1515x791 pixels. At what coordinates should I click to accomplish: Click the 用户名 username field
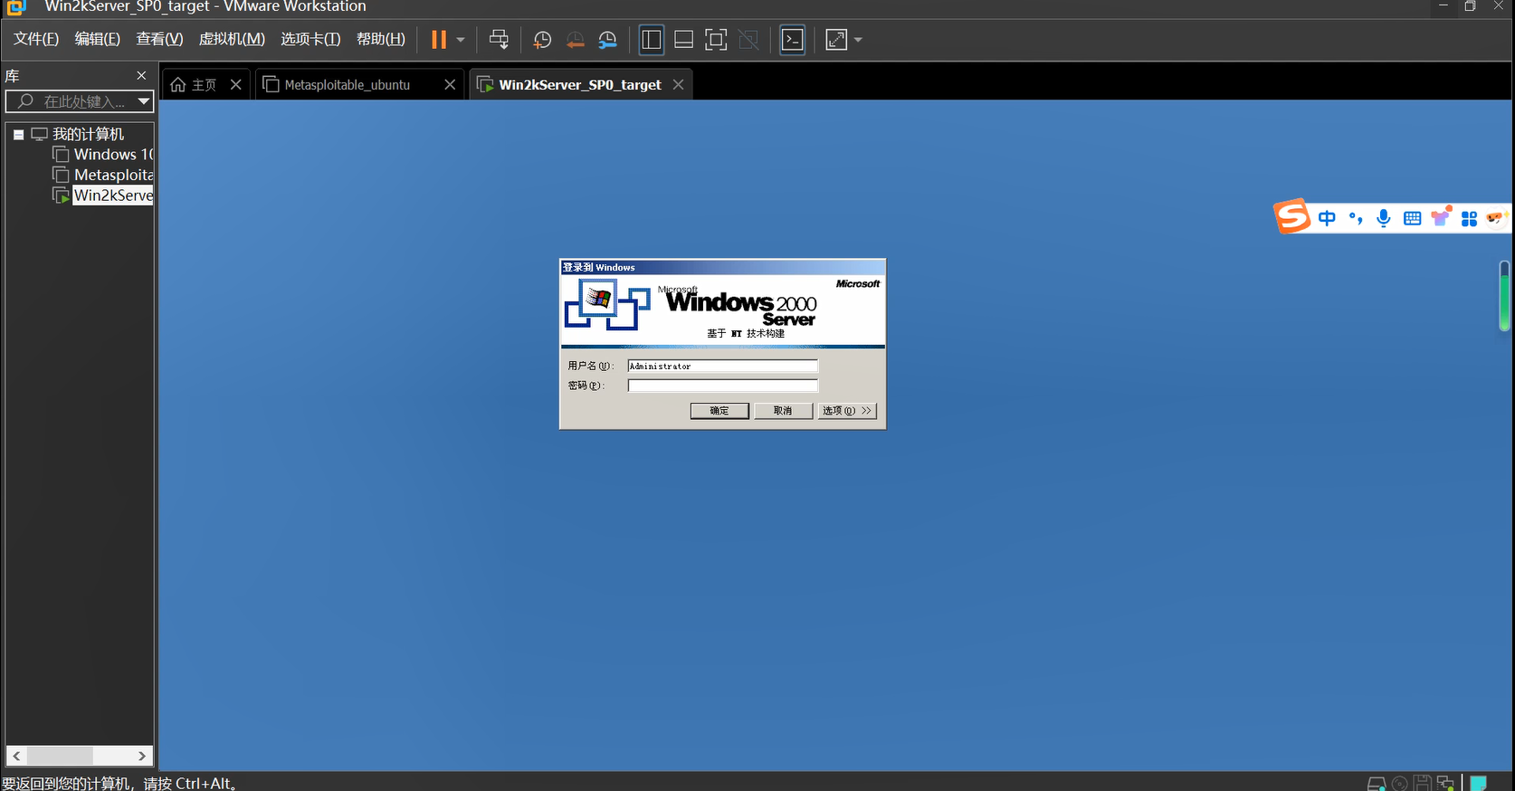tap(722, 366)
